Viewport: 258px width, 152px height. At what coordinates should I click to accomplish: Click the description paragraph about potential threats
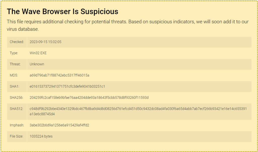click(x=127, y=25)
